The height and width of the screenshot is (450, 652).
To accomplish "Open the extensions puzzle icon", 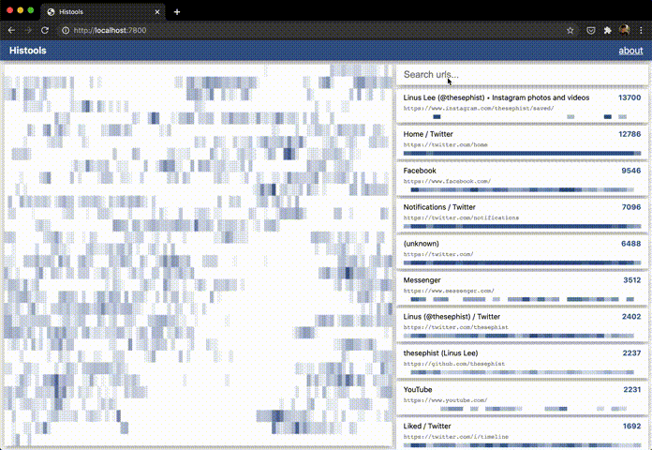I will point(608,30).
